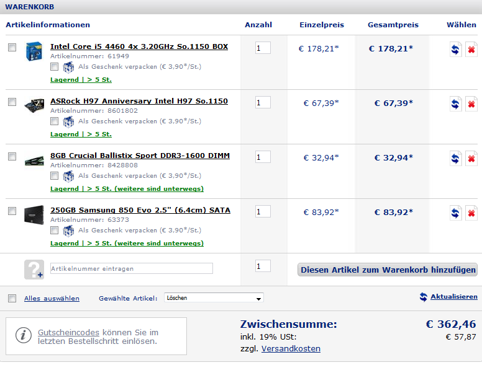Image resolution: width=482 pixels, height=365 pixels.
Task: Delete Intel Core i5 4460 from cart
Action: click(x=471, y=50)
